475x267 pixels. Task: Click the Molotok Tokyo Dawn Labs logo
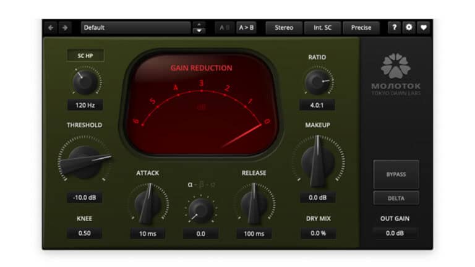coord(396,74)
